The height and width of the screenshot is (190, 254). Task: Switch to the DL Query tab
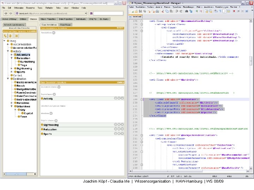click(104, 19)
